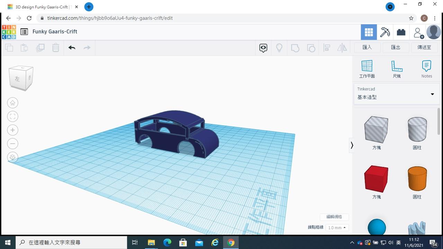This screenshot has width=443, height=249.
Task: Click the 編輯網格 edit grid button
Action: pyautogui.click(x=334, y=217)
